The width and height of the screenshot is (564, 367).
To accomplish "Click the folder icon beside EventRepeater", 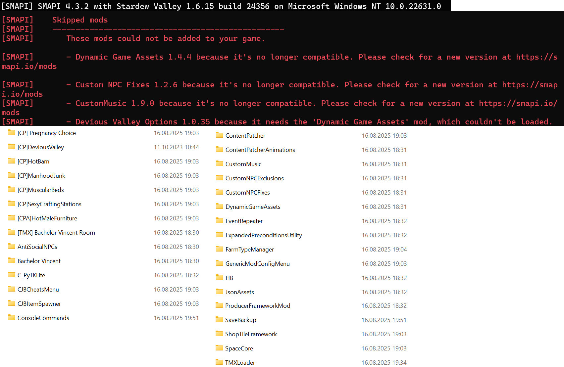I will tap(219, 221).
